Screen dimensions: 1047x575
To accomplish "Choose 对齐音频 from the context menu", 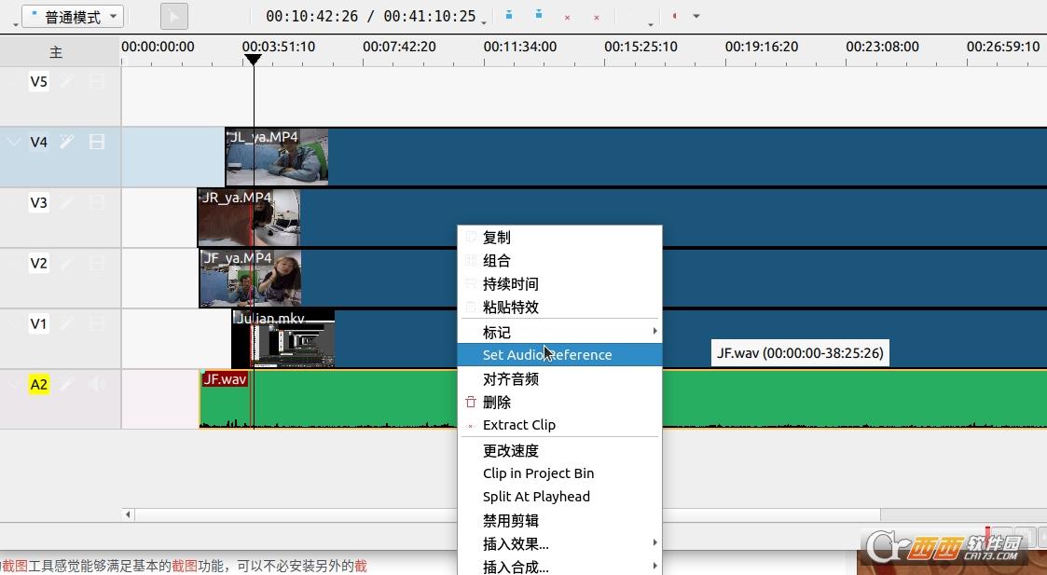I will pos(559,378).
